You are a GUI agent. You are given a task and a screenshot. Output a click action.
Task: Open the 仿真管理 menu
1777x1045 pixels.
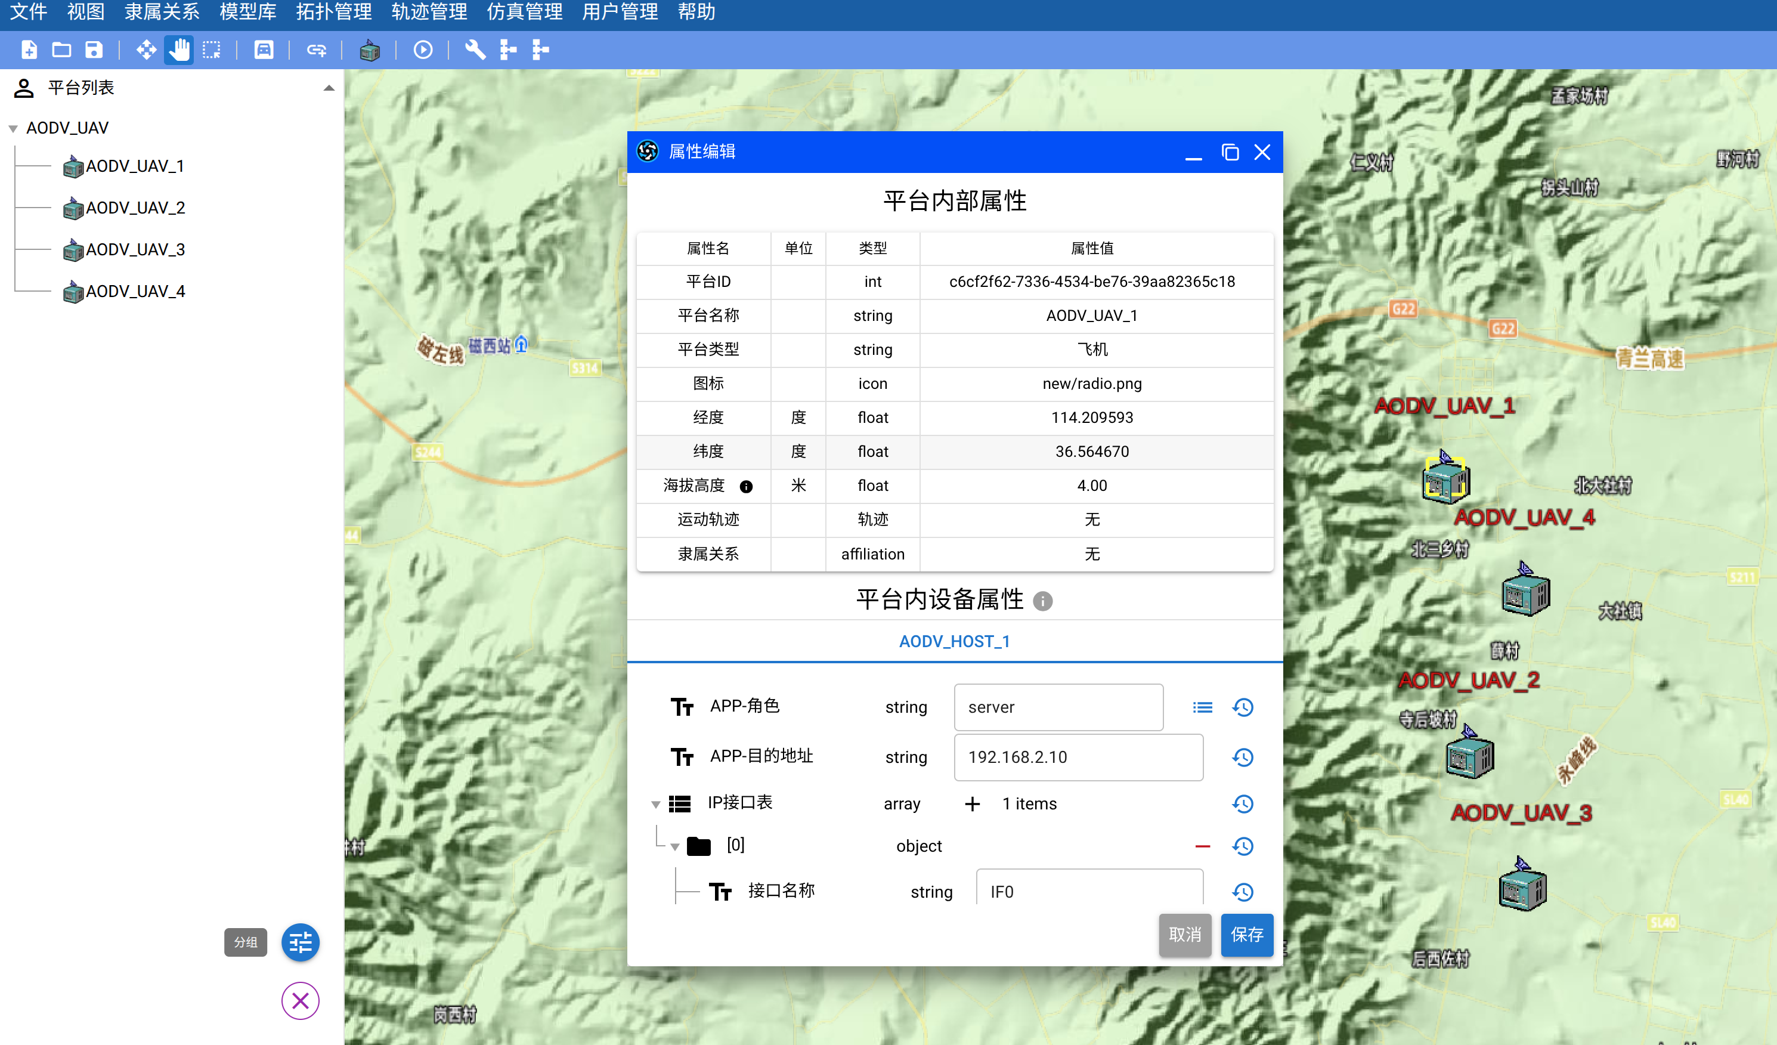(525, 12)
